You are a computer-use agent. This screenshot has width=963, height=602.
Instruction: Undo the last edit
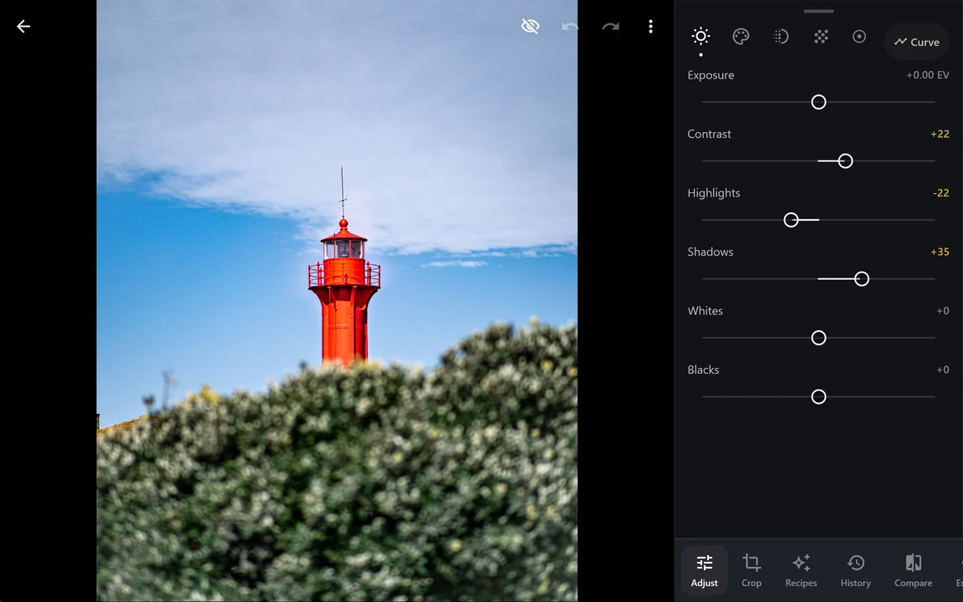point(570,27)
